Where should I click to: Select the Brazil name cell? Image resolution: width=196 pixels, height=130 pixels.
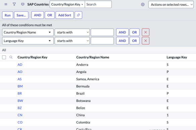pos(80,93)
